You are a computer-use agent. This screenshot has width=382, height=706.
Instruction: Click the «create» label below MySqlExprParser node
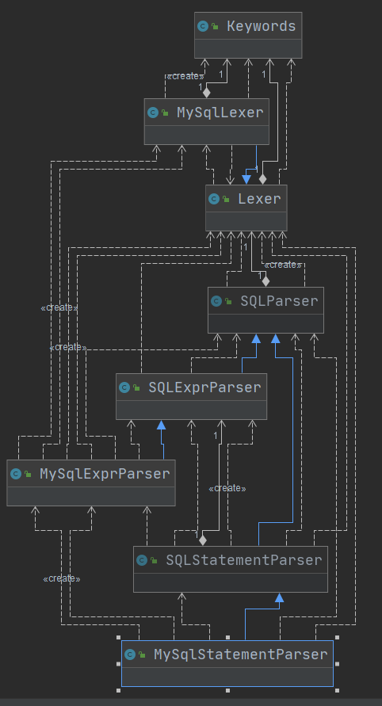point(61,579)
